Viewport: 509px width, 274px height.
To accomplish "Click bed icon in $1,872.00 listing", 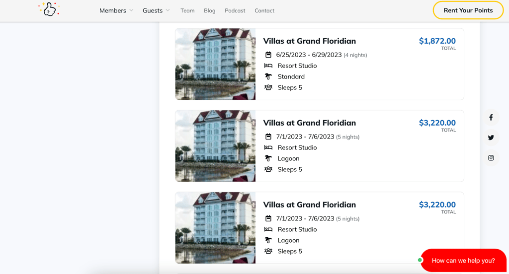I will (x=268, y=66).
